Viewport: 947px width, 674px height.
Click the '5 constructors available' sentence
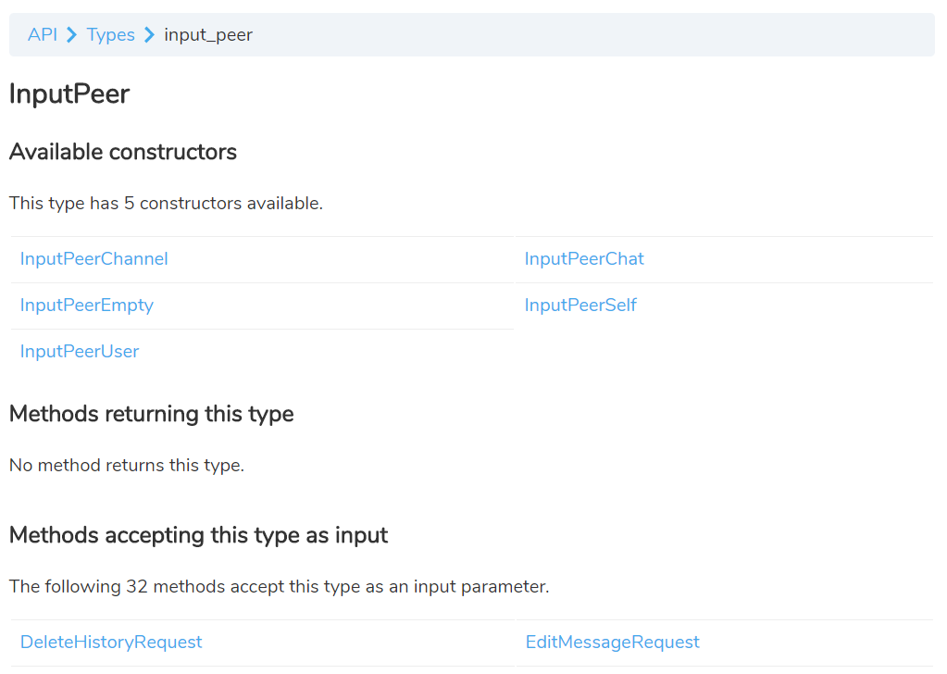click(x=166, y=204)
